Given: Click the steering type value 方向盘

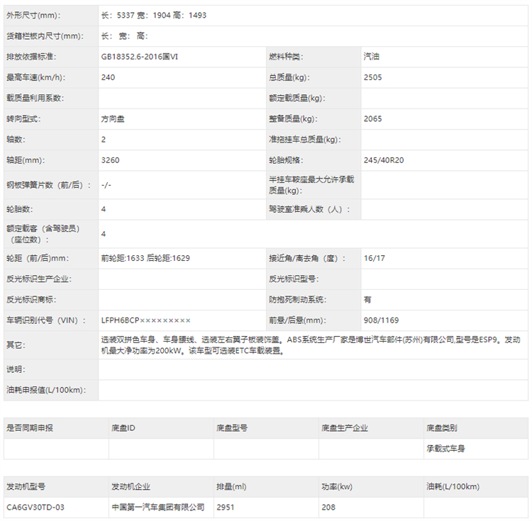Looking at the screenshot, I should pos(113,119).
